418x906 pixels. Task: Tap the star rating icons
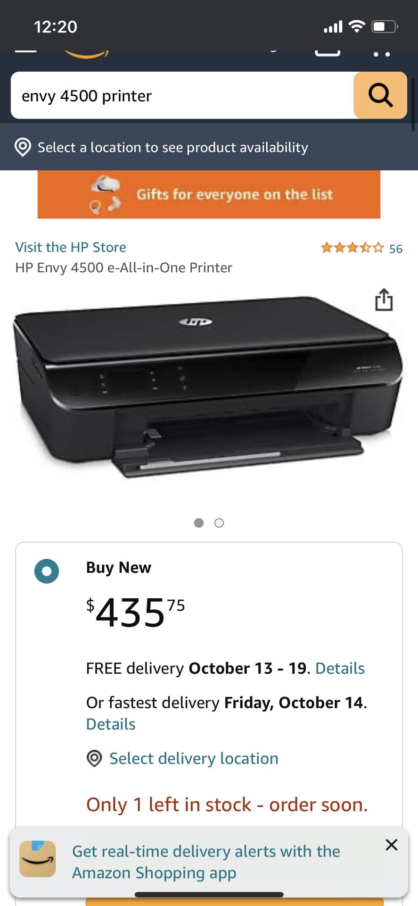(352, 248)
